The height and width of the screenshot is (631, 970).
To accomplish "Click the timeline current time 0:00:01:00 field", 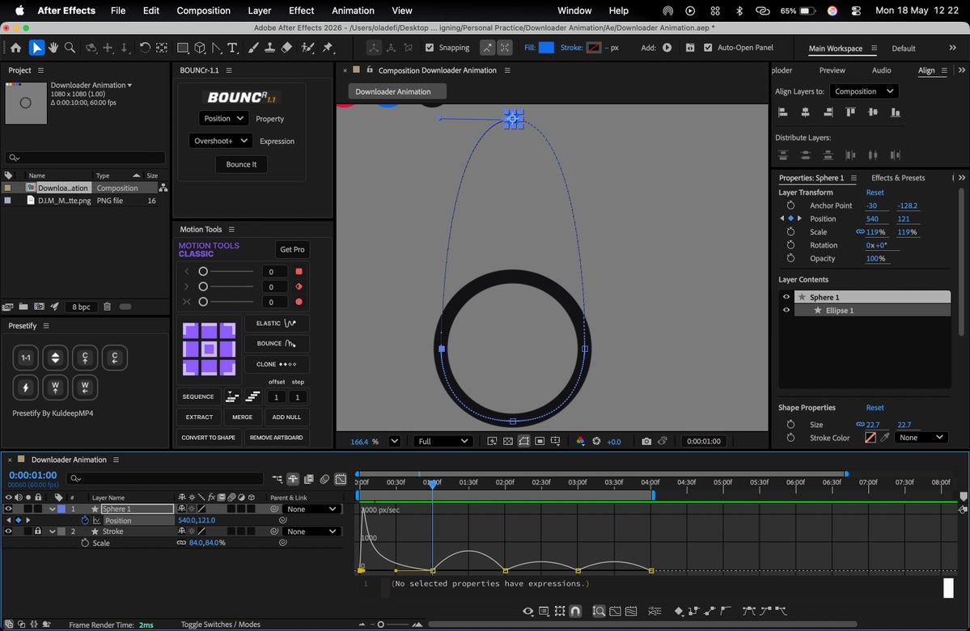I will [x=33, y=475].
